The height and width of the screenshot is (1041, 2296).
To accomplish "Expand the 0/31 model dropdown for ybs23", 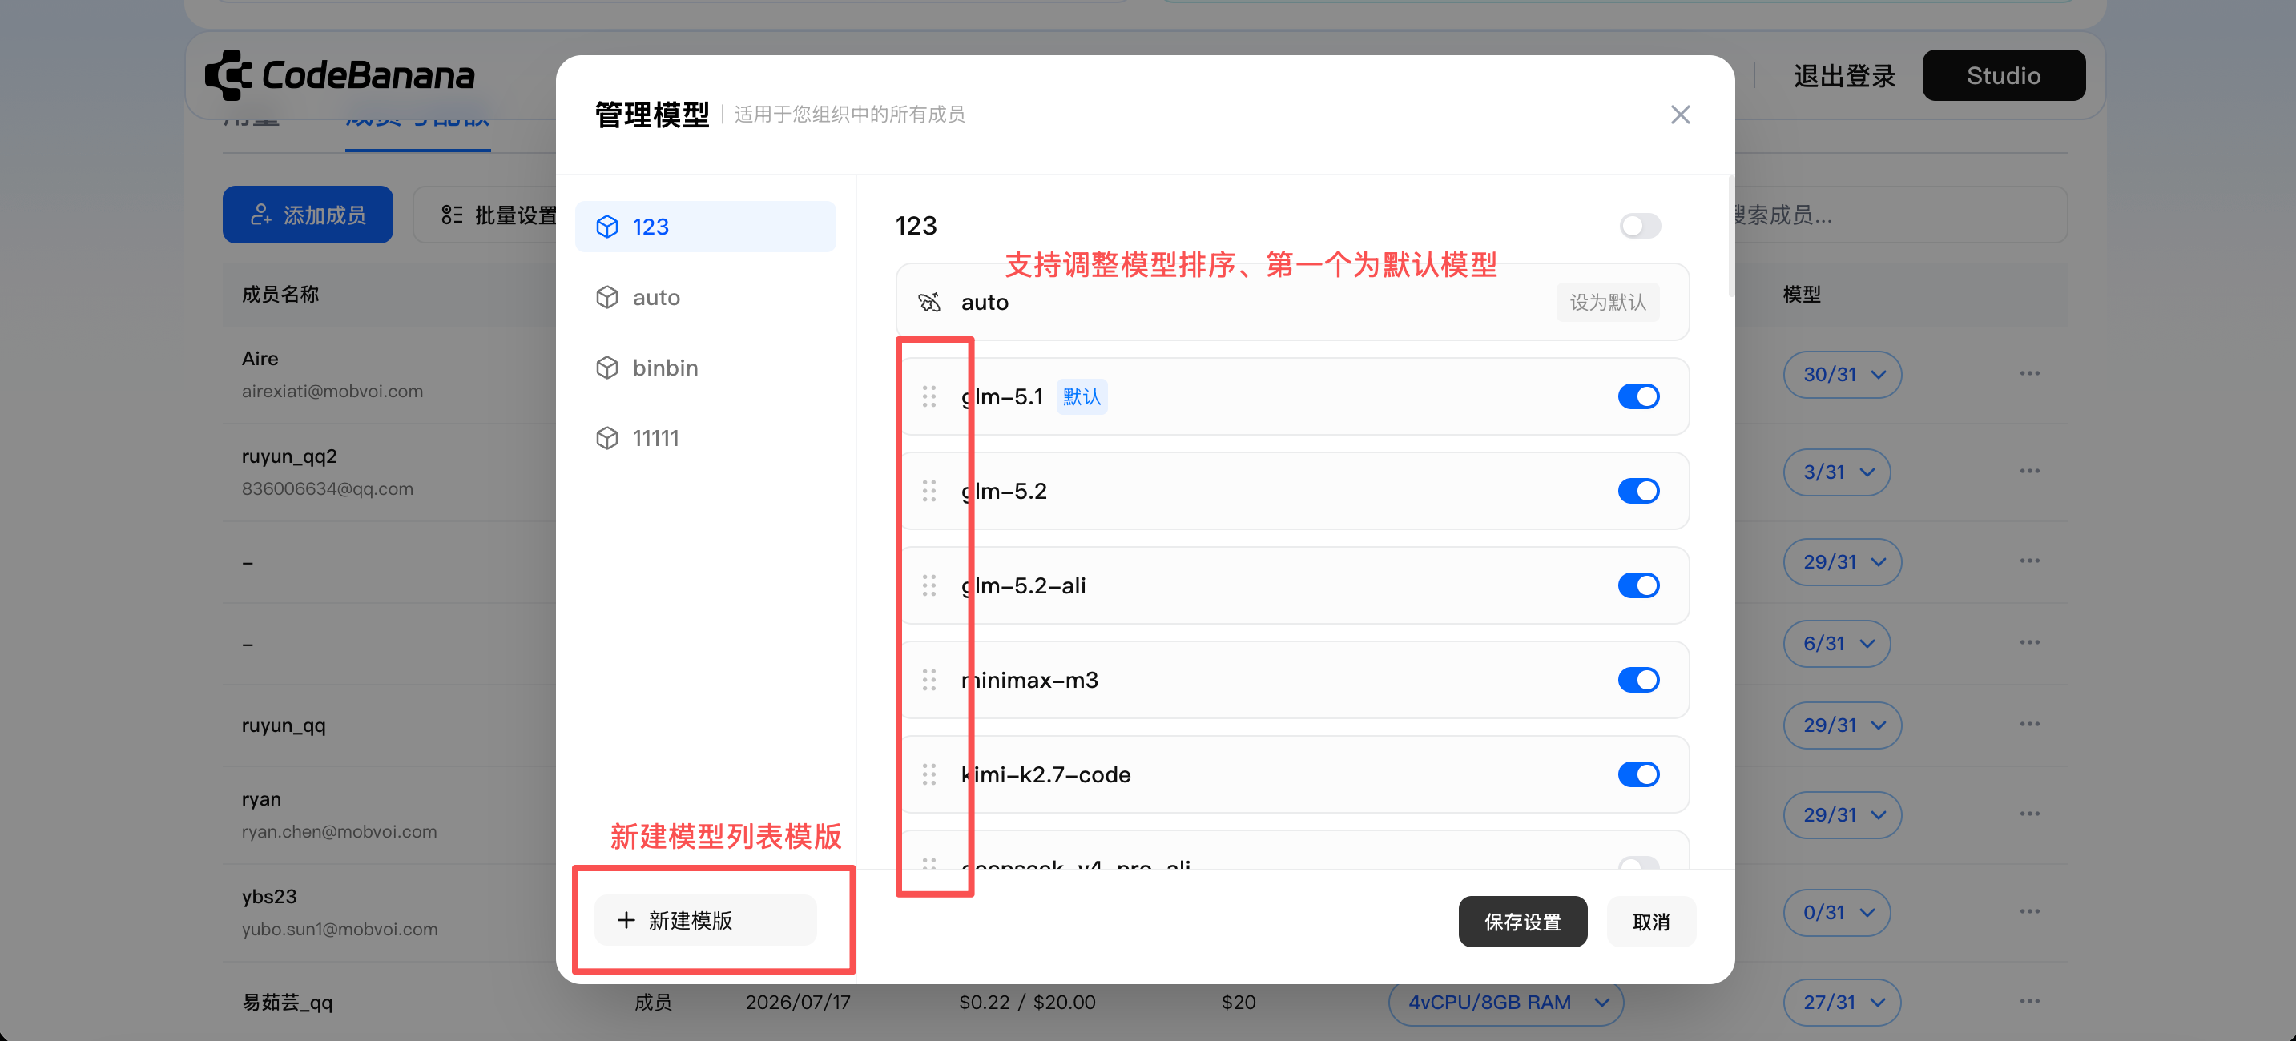I will (1836, 913).
